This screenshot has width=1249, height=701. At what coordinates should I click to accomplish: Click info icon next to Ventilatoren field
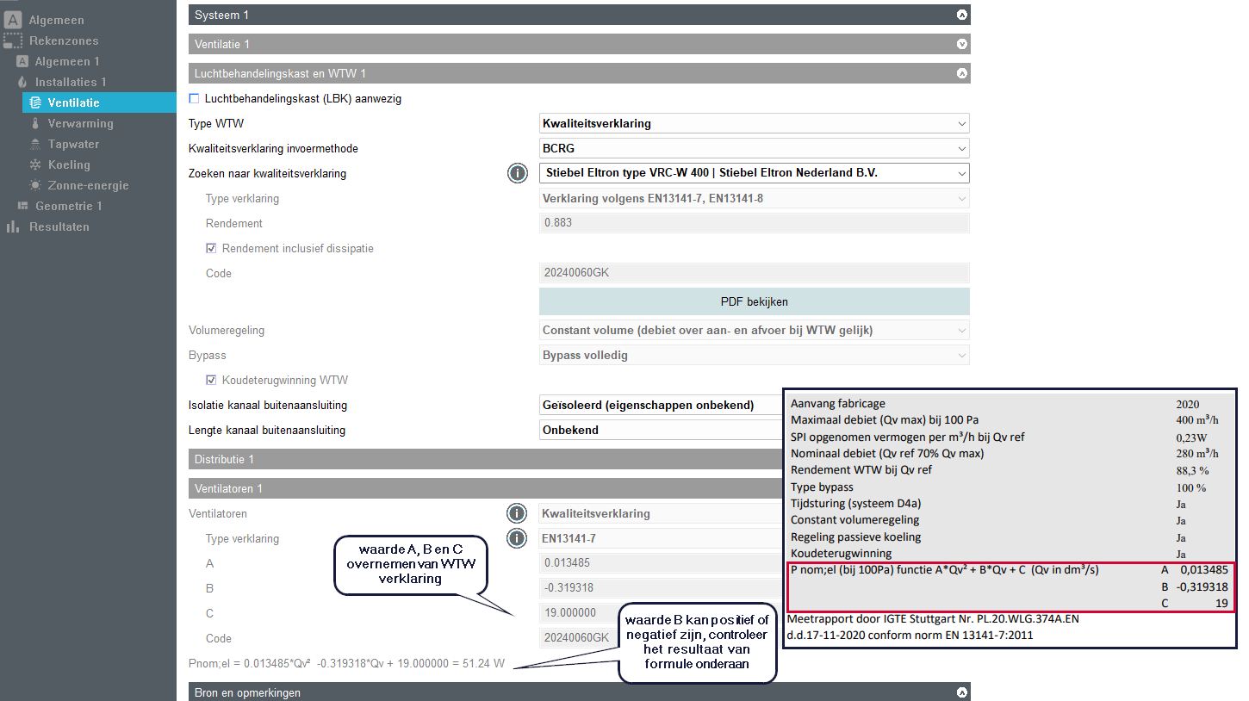pos(516,514)
